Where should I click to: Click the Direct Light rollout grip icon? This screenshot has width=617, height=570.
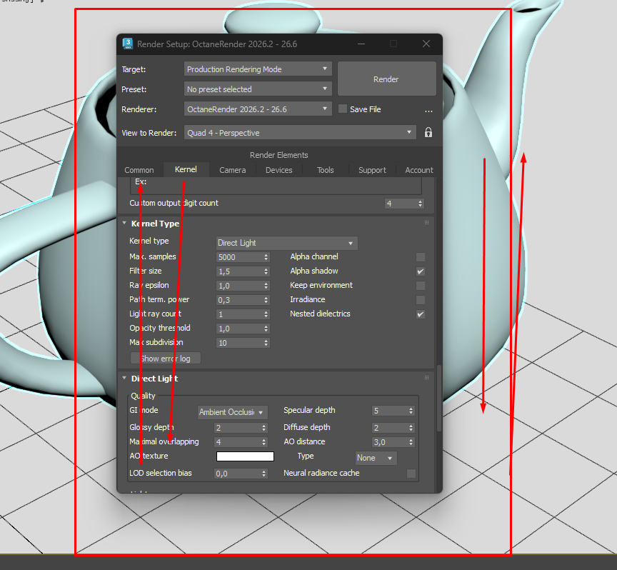coord(426,378)
